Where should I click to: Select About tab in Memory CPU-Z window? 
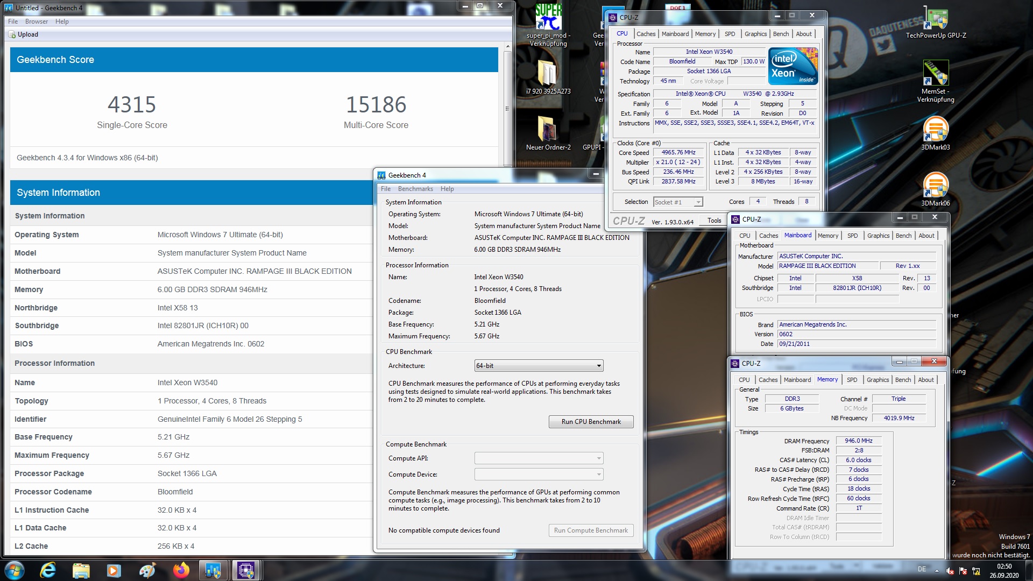[x=926, y=380]
